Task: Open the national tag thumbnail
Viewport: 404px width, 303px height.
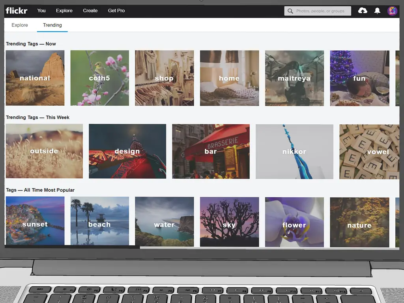Action: click(35, 78)
